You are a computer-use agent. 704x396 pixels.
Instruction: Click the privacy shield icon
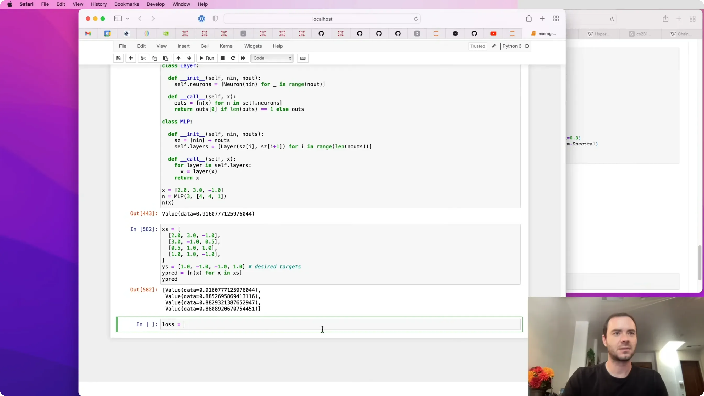click(215, 19)
